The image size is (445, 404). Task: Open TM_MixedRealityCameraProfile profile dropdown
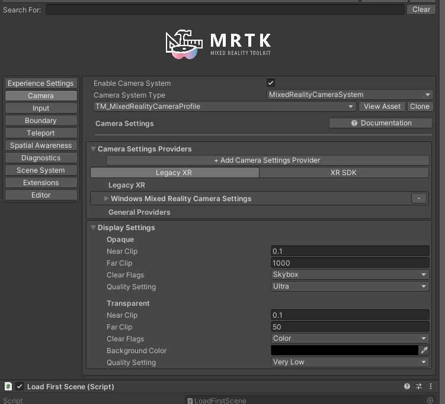click(225, 106)
